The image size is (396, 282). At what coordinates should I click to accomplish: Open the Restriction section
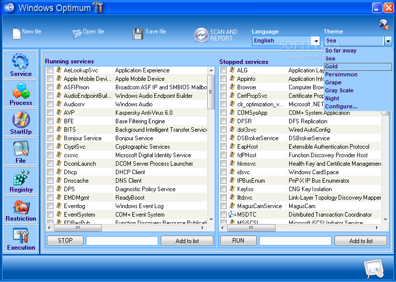point(20,209)
